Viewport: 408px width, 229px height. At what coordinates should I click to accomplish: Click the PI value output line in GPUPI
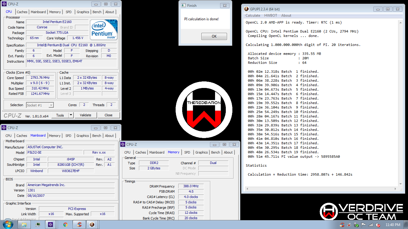[294, 157]
